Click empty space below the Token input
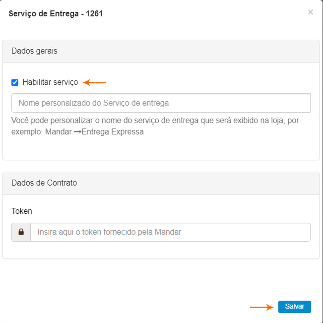 161,250
